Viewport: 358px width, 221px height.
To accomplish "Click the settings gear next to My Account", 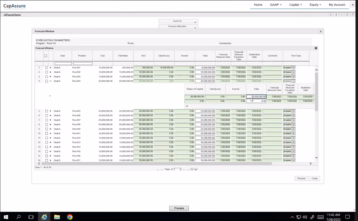I will point(353,5).
